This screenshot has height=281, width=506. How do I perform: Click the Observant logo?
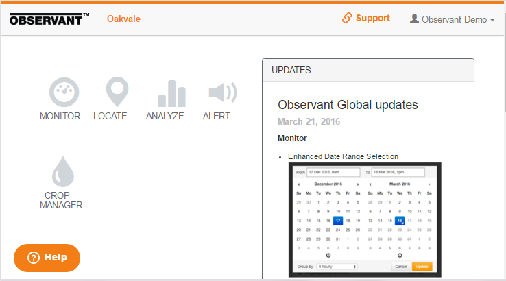click(49, 19)
